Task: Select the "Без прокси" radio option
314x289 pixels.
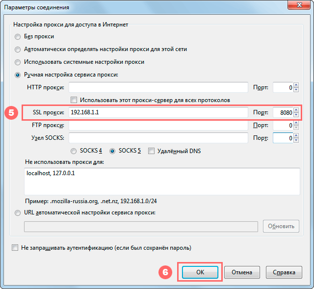Action: [x=18, y=37]
